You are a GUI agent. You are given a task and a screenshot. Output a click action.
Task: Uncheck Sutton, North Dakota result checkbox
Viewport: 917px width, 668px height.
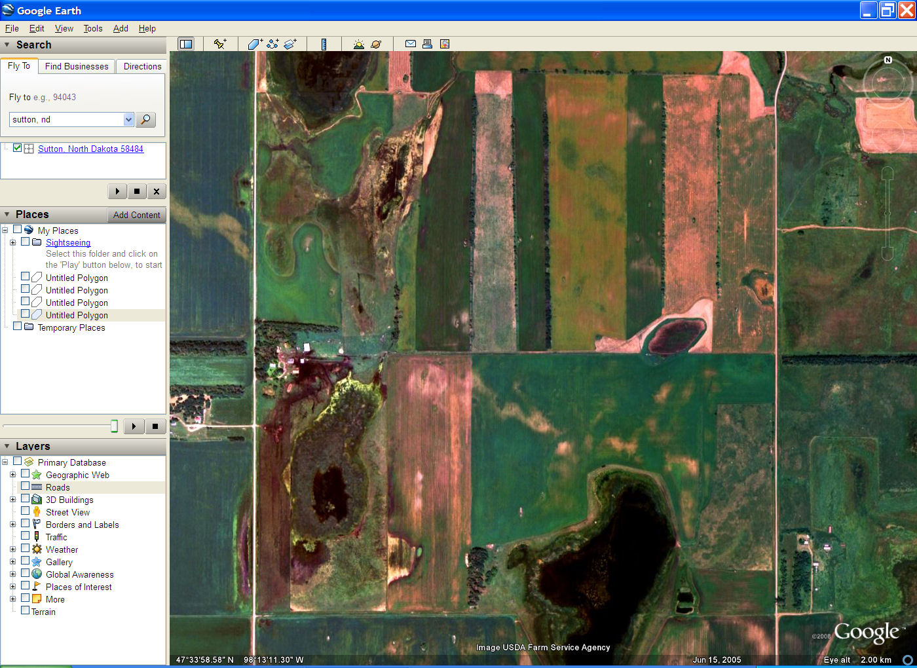pos(17,148)
